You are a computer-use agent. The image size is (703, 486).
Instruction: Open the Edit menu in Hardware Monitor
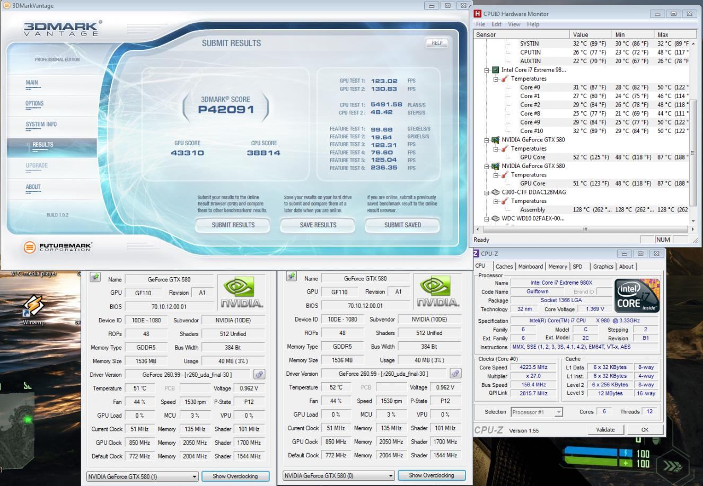[496, 24]
